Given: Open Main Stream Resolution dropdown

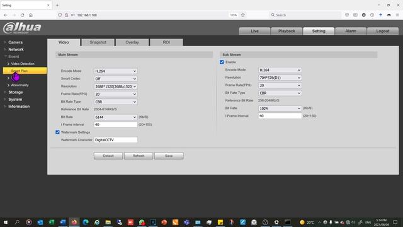Looking at the screenshot, I should 115,86.
